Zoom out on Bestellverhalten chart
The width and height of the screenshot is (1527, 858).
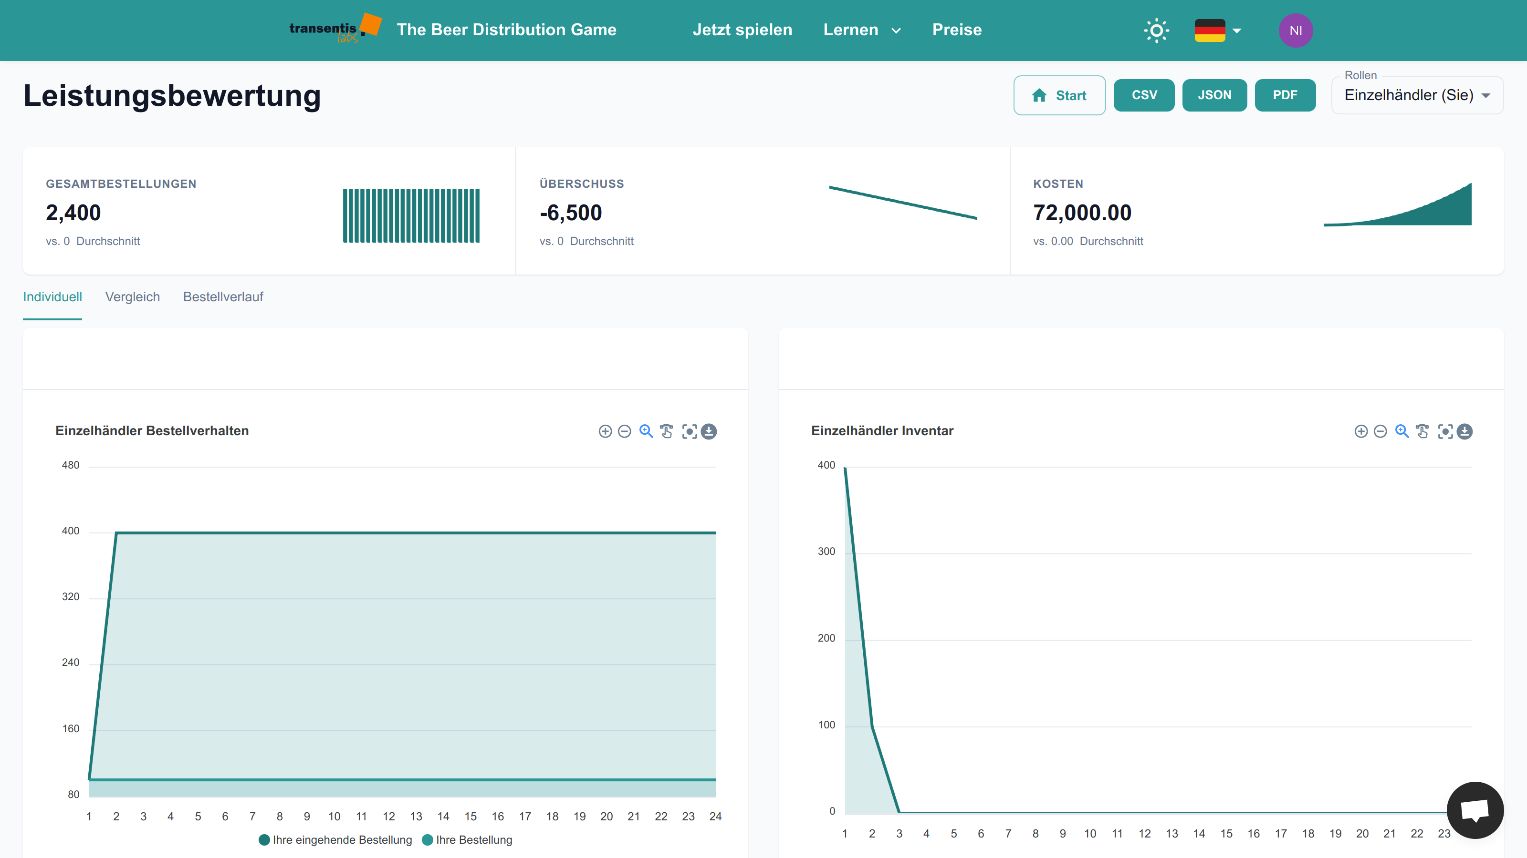[624, 431]
